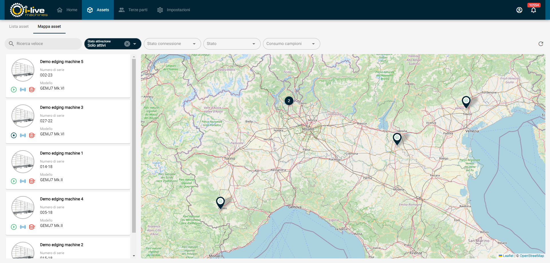Open the Stato filter dropdown
The image size is (550, 263).
pos(231,44)
